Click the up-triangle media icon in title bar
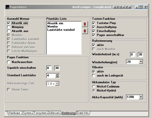The image size is (152, 118). coord(129,7)
